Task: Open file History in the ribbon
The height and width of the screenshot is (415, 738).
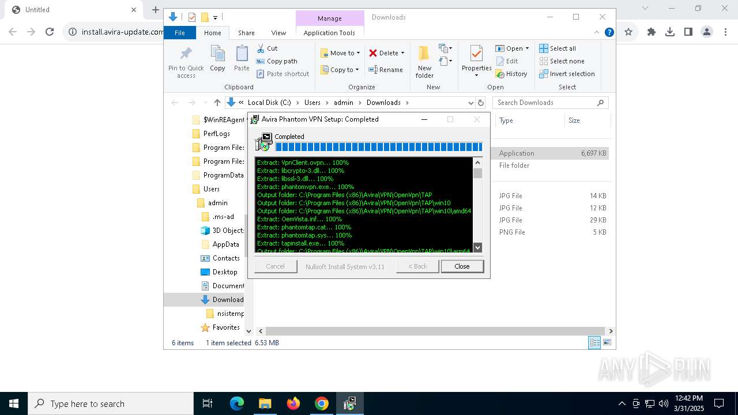Action: (511, 74)
